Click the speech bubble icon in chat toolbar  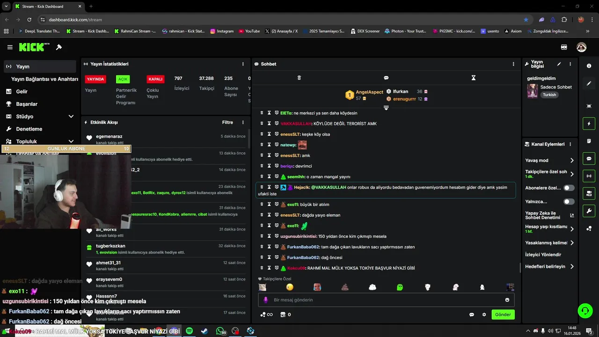(386, 78)
